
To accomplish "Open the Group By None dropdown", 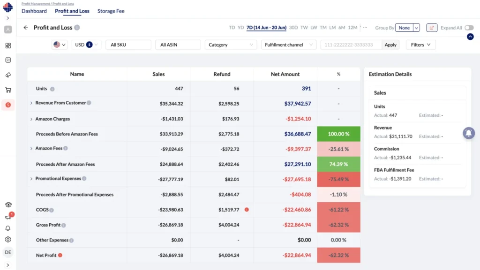I will 407,28.
